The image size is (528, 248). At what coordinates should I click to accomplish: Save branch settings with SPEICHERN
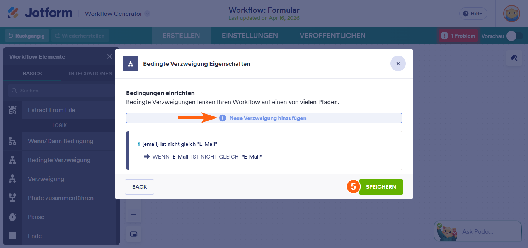pyautogui.click(x=381, y=186)
